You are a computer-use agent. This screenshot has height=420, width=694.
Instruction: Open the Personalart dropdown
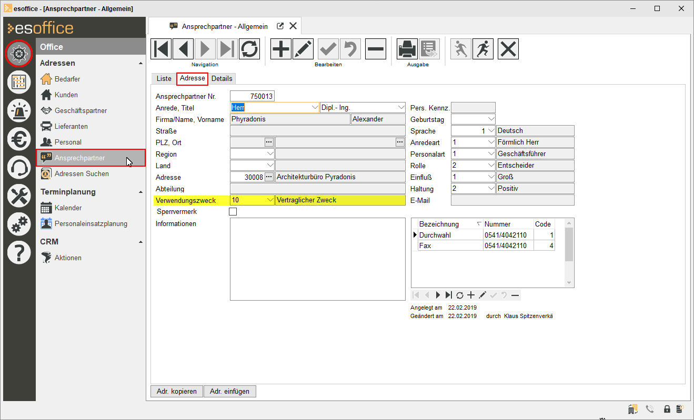pyautogui.click(x=491, y=154)
